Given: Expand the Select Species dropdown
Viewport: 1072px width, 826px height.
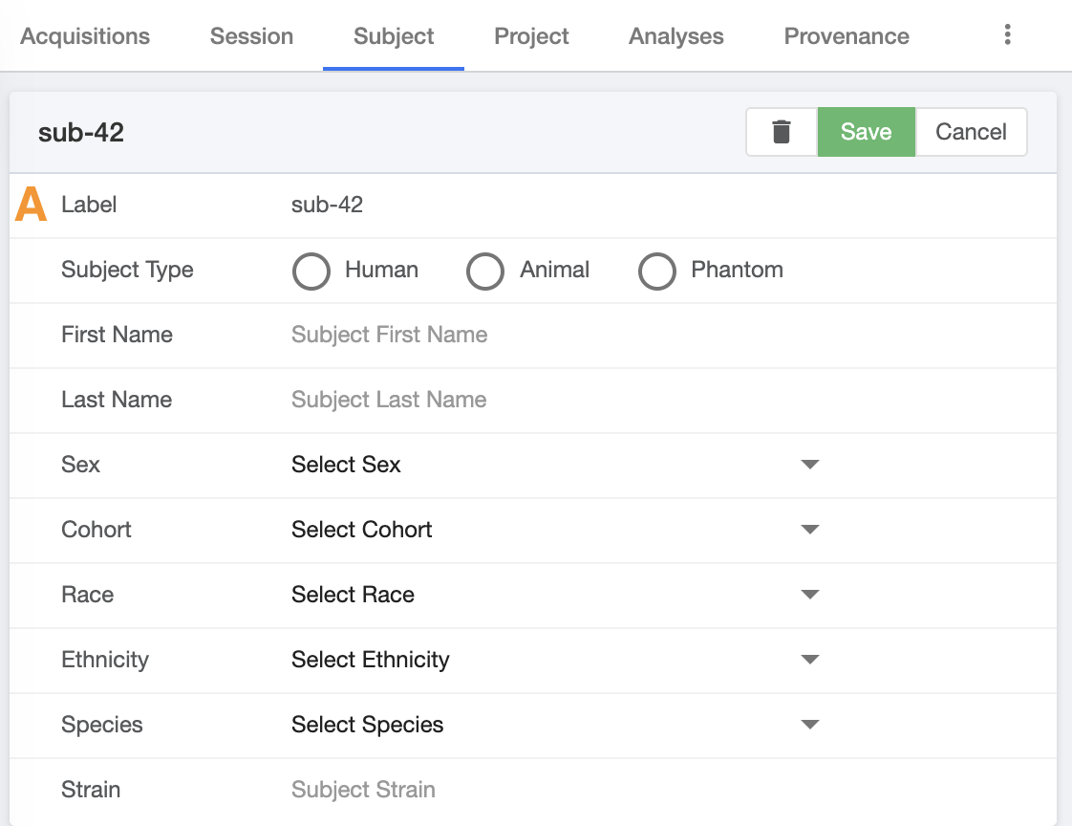Looking at the screenshot, I should tap(555, 725).
